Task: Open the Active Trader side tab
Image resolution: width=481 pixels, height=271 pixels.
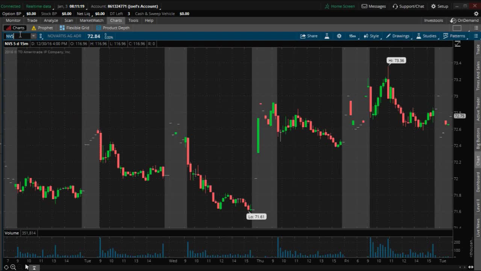Action: [x=478, y=109]
